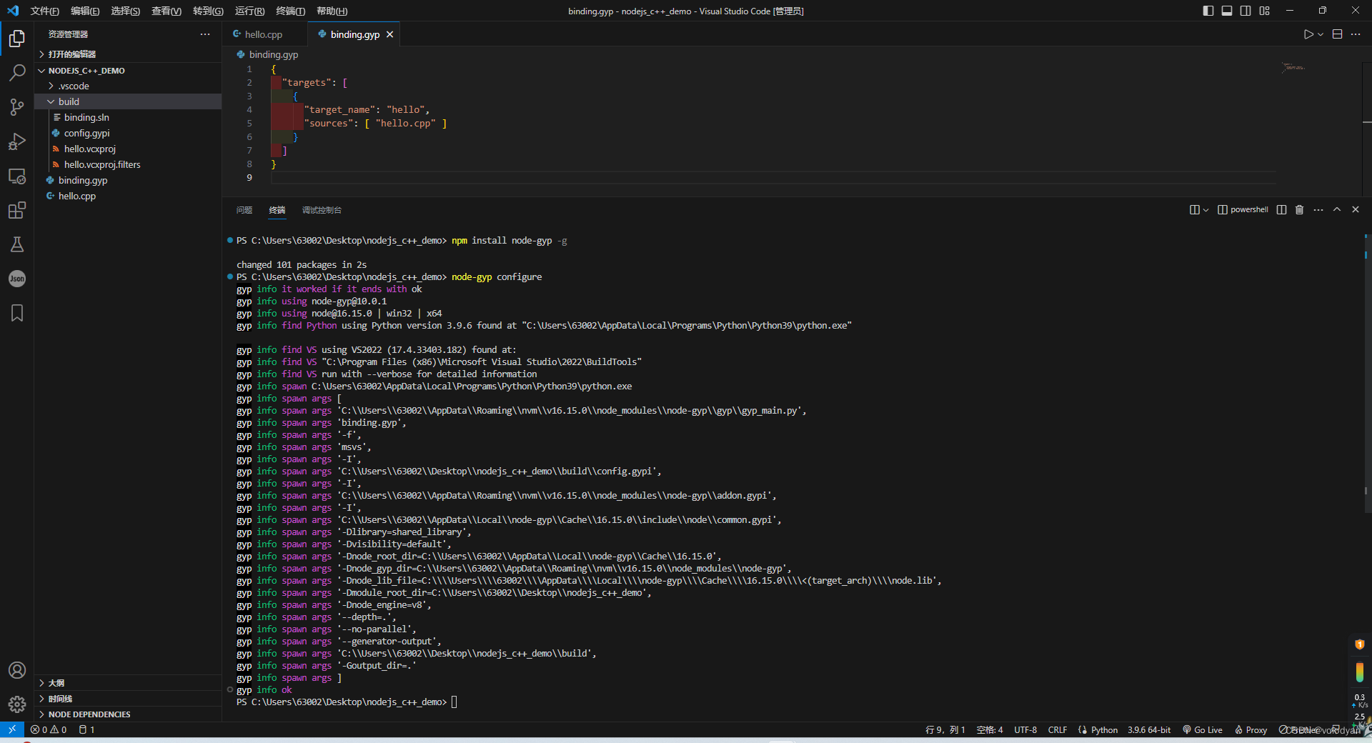
Task: Open editor more actions ellipsis
Action: point(1356,34)
